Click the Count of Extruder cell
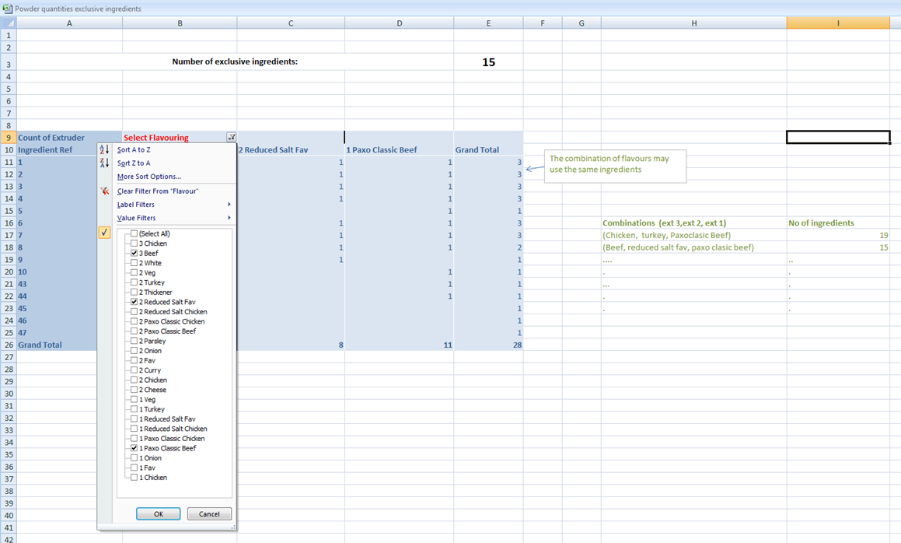Viewport: 901px width, 543px height. (x=69, y=138)
